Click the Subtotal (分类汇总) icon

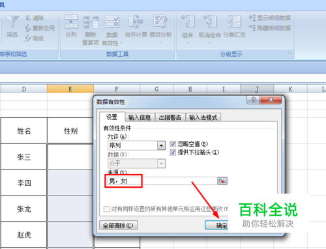pyautogui.click(x=234, y=21)
